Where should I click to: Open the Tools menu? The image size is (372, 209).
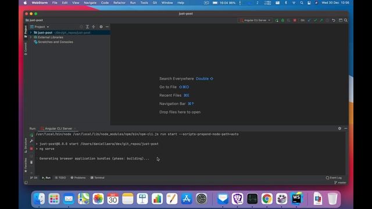(x=144, y=3)
